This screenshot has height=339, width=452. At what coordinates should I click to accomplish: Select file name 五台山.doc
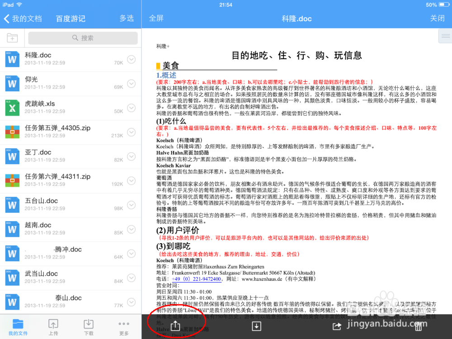tap(41, 201)
